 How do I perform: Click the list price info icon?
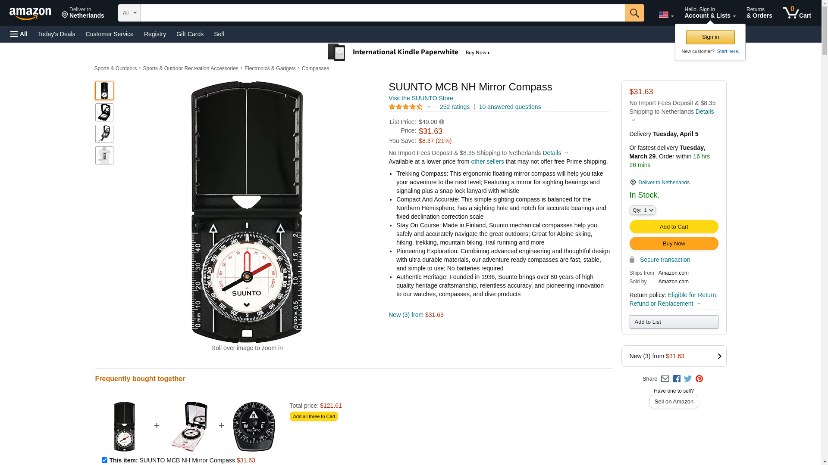(x=442, y=122)
